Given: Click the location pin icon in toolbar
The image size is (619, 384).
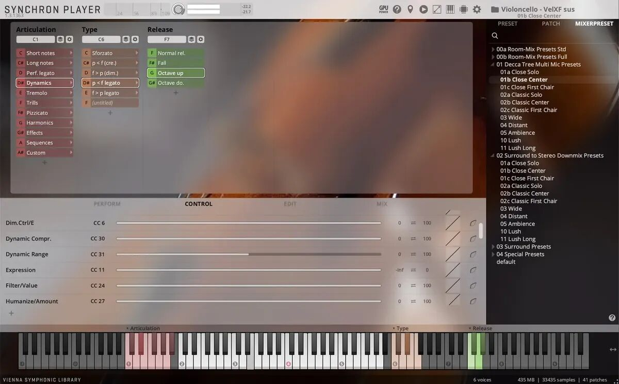Looking at the screenshot, I should point(410,9).
